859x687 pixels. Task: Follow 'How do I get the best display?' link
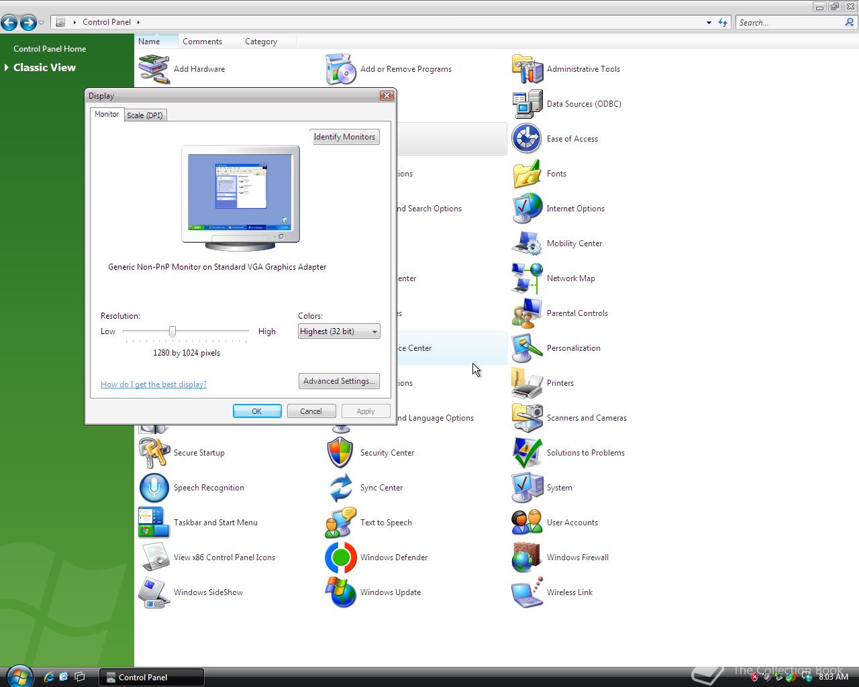pos(154,384)
